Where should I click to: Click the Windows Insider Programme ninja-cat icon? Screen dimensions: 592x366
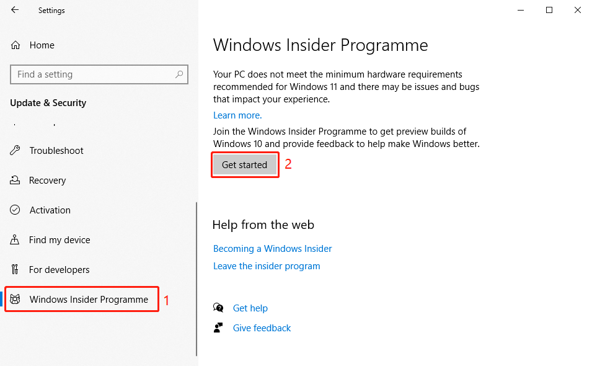tap(17, 299)
